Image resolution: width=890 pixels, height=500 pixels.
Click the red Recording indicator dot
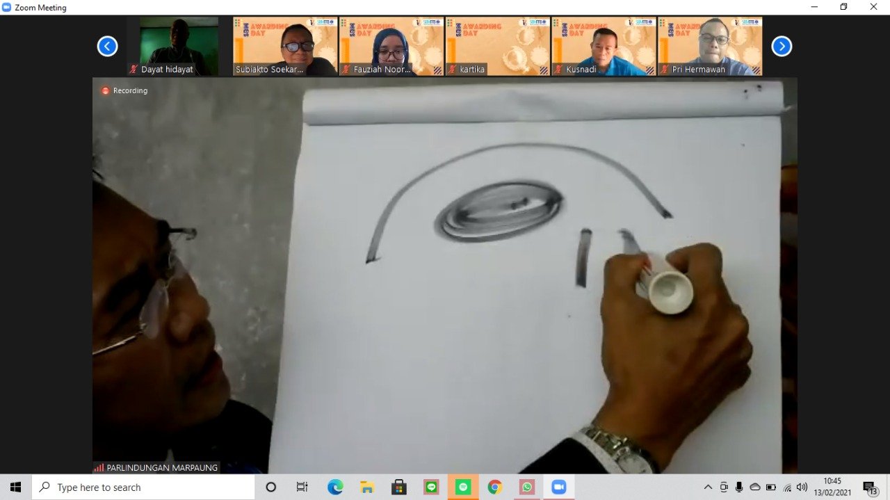(106, 90)
